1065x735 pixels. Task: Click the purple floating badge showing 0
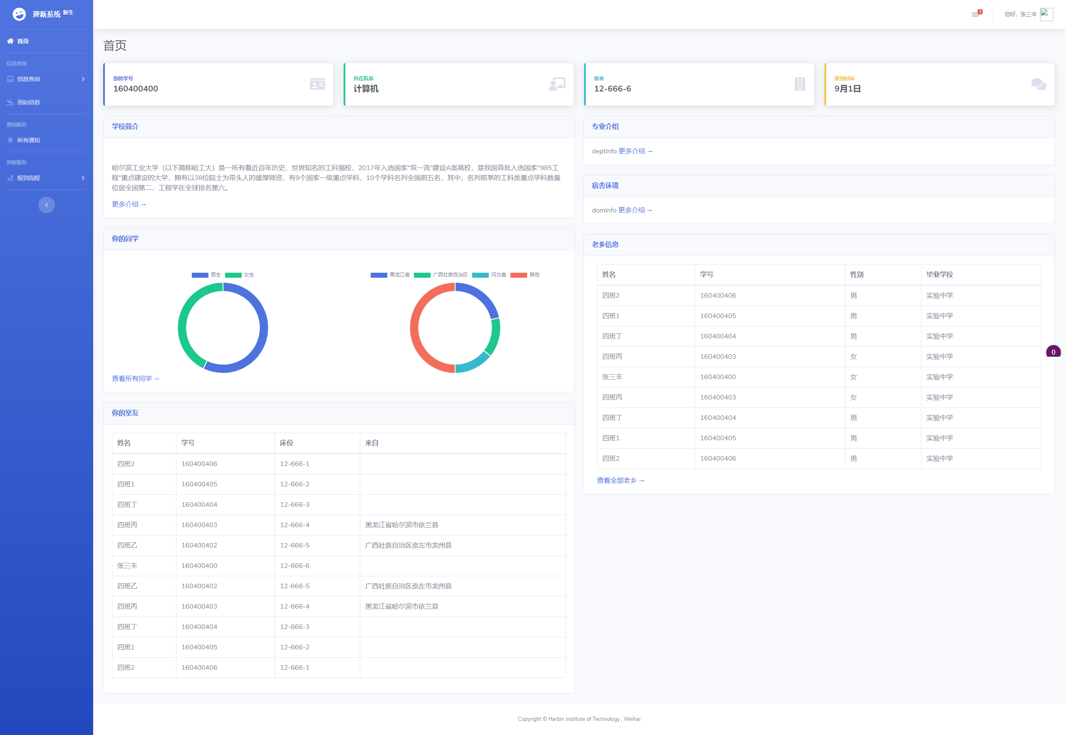point(1053,352)
